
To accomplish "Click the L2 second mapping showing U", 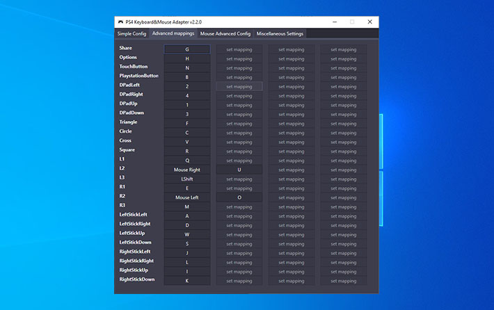I will click(239, 170).
